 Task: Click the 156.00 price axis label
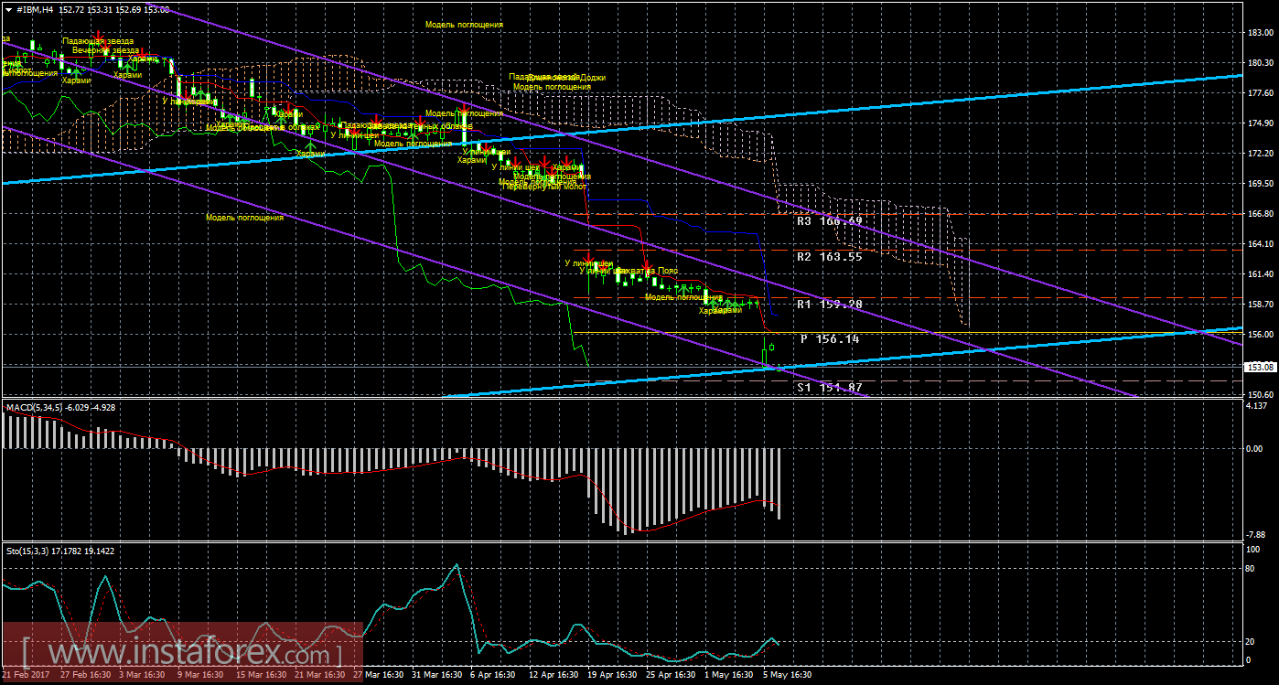[1261, 335]
